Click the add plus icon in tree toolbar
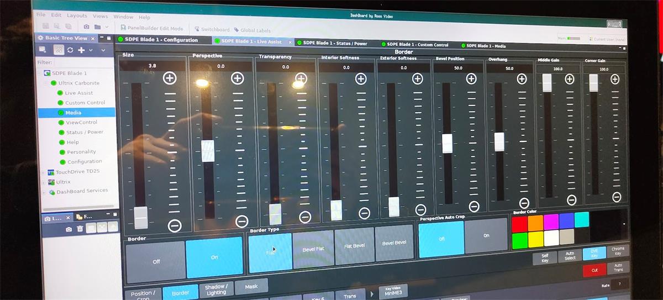The width and height of the screenshot is (663, 300). coord(81,50)
